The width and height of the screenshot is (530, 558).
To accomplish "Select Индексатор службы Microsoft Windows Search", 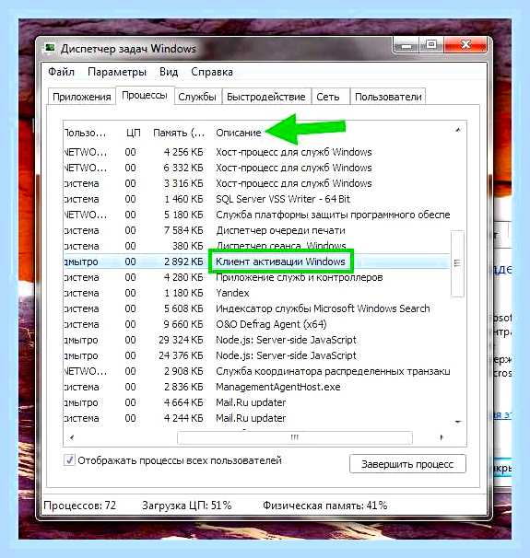I will 256,308.
